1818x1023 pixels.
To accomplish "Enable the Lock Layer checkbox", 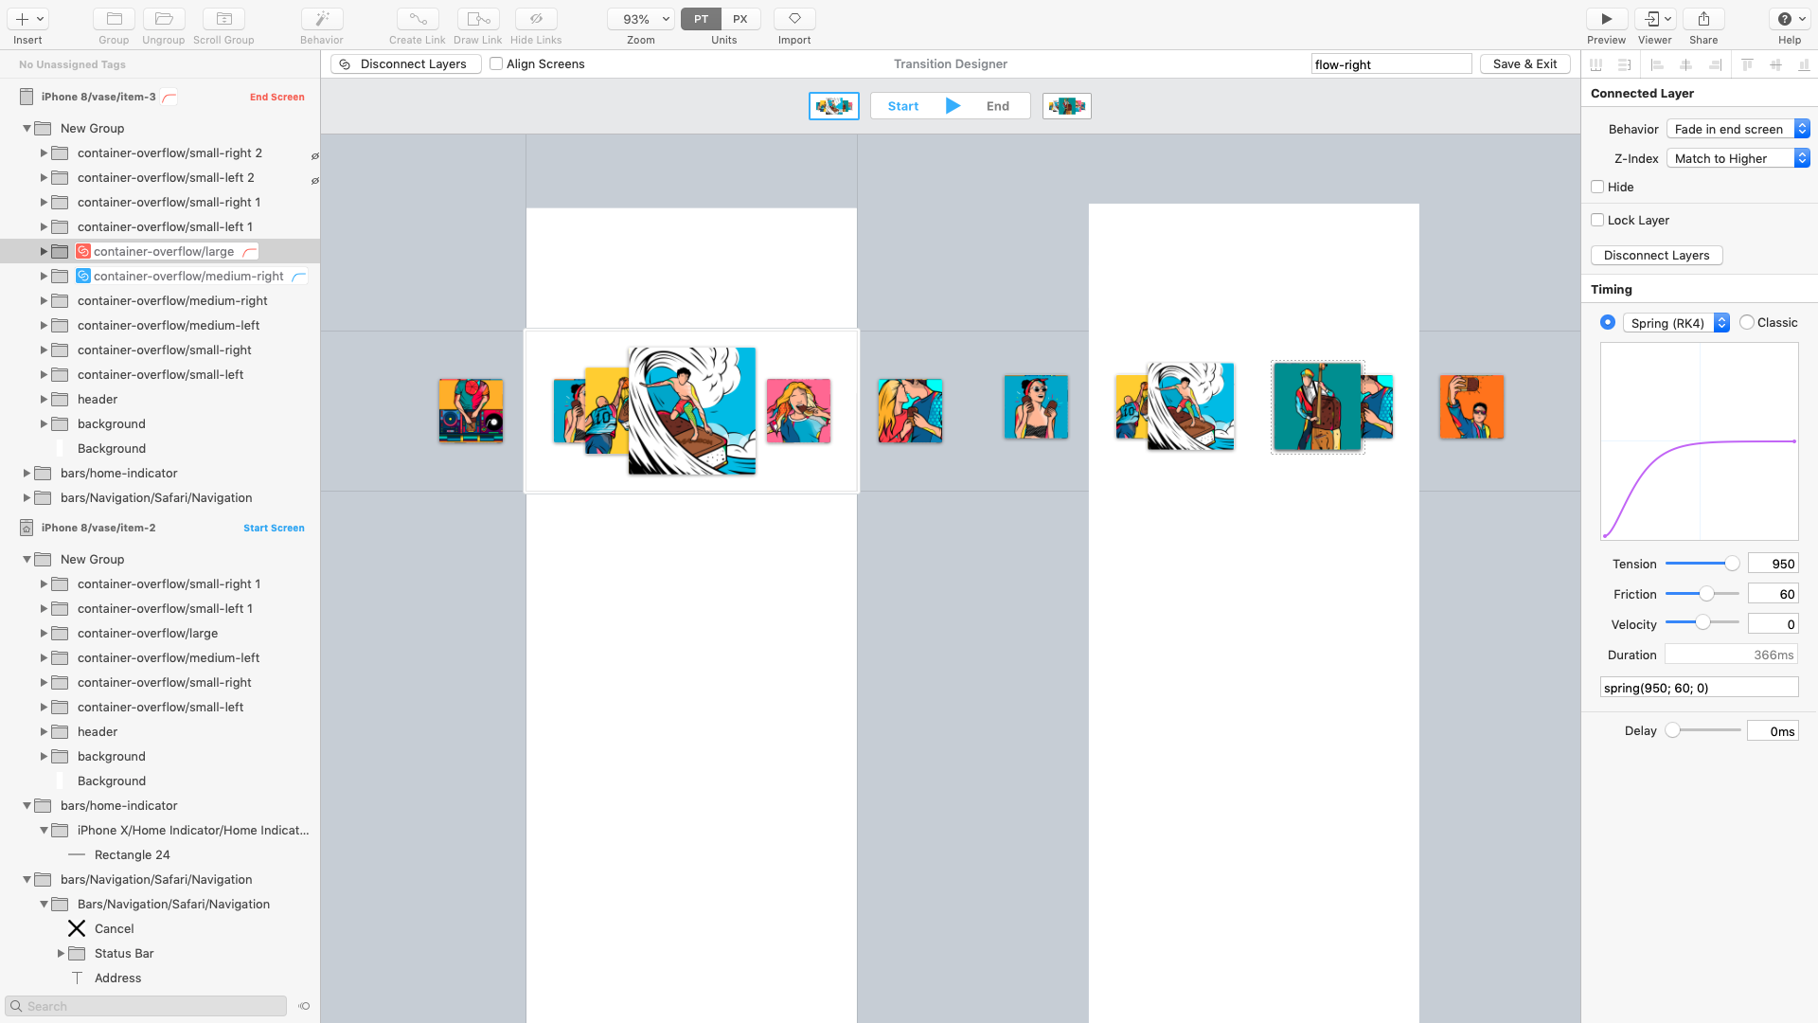I will (1597, 220).
